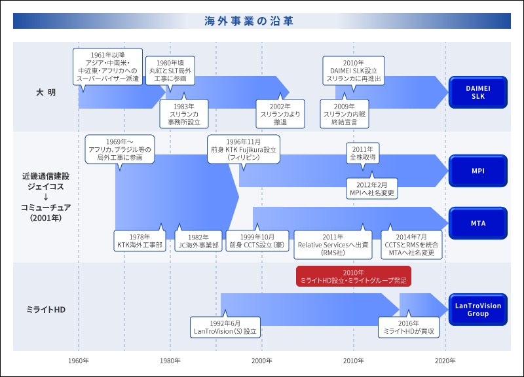Select the 2014年7月 MTAへ社名変更 callout
This screenshot has width=524, height=377.
[411, 245]
